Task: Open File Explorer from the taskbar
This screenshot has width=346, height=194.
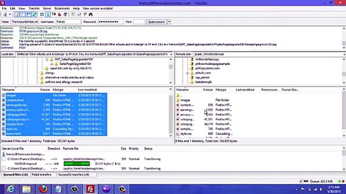Action: pos(26,189)
